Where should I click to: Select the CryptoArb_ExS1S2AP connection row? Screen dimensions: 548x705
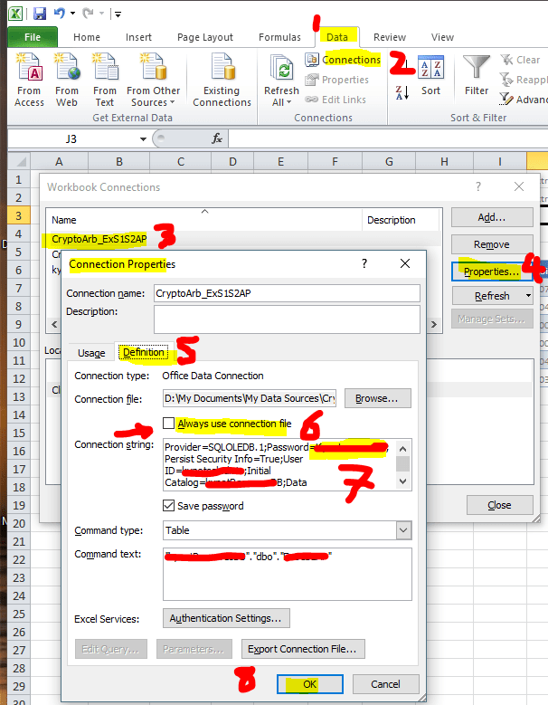tap(242, 239)
